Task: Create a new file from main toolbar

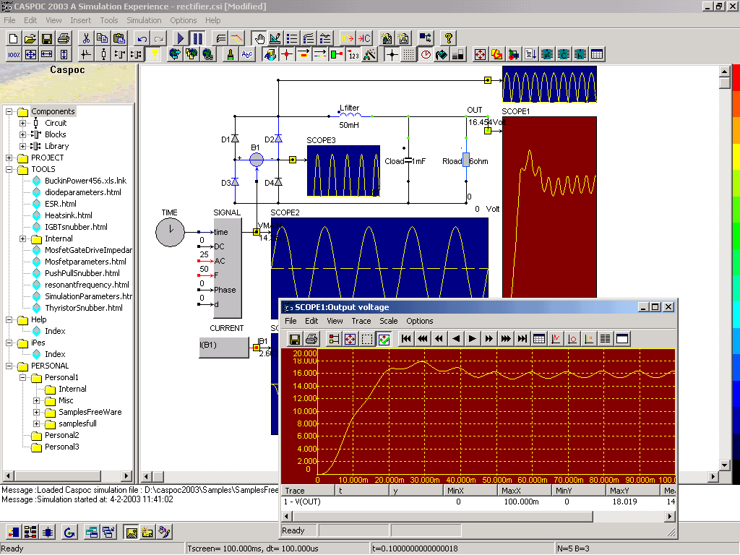Action: pos(14,38)
